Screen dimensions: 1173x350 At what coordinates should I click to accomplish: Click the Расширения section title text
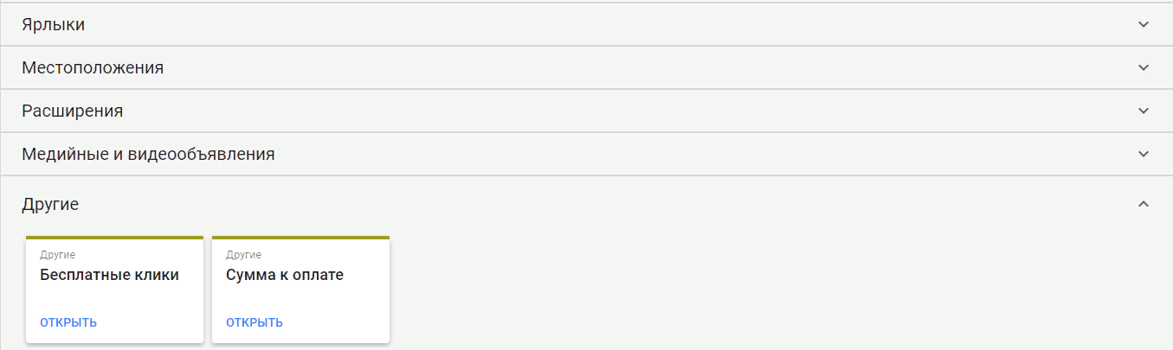pyautogui.click(x=73, y=111)
